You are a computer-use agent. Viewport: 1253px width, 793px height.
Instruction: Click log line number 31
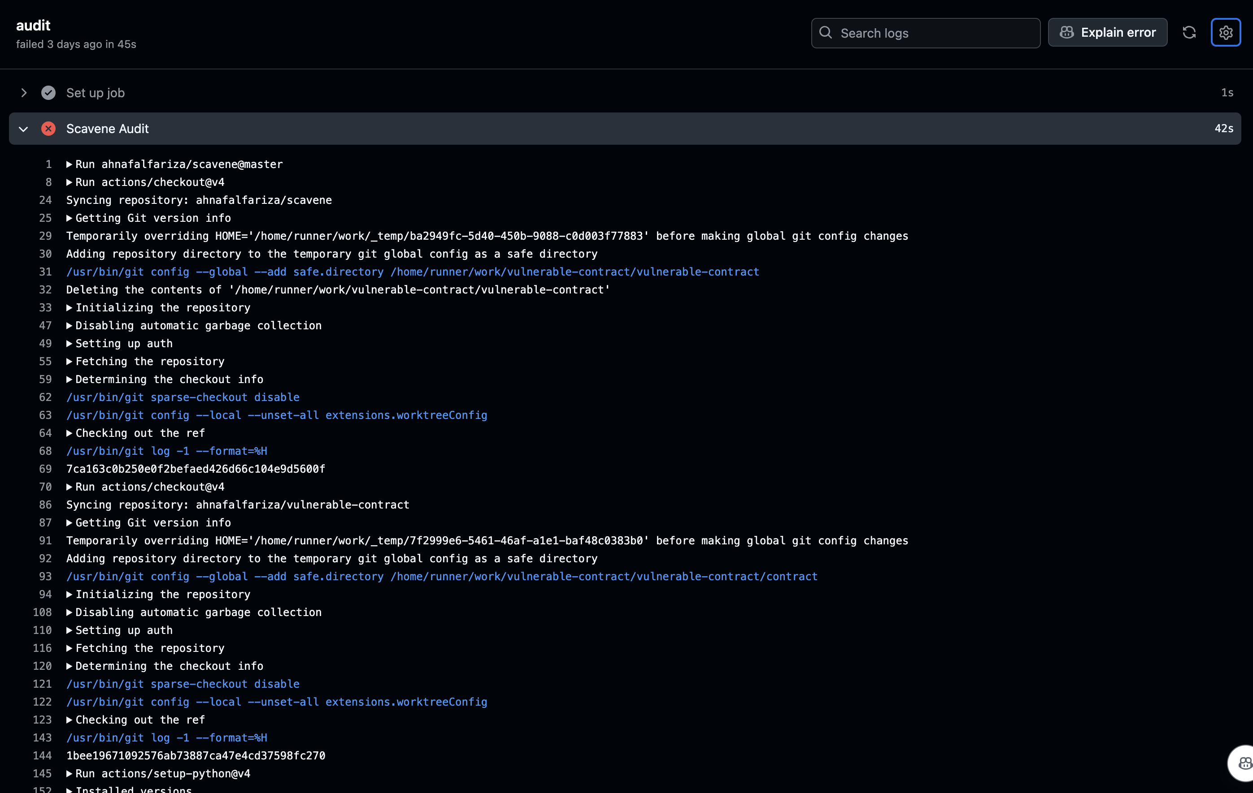point(45,272)
